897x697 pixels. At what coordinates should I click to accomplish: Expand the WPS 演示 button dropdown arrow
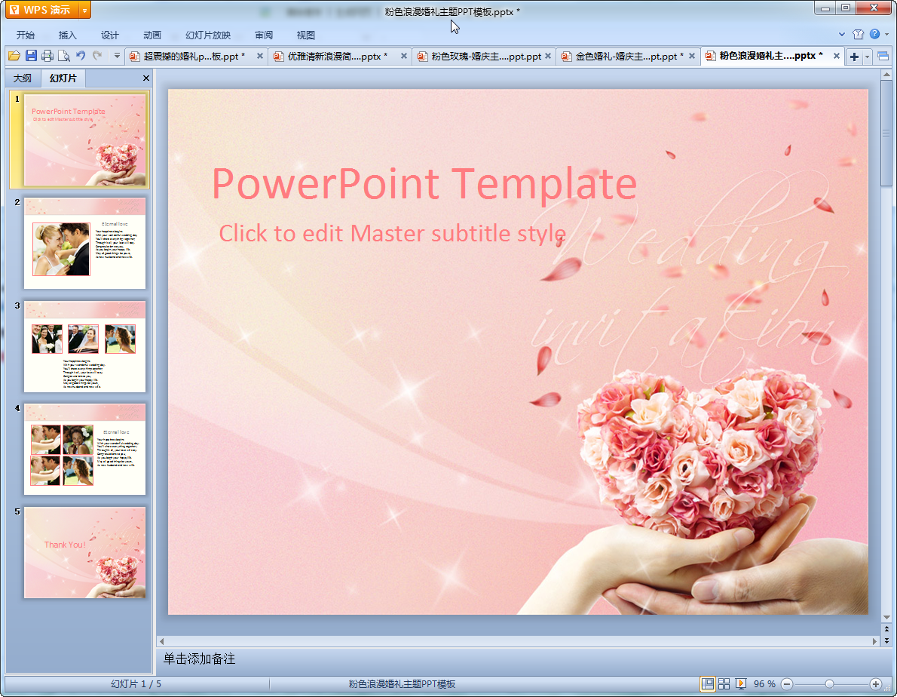pyautogui.click(x=84, y=10)
